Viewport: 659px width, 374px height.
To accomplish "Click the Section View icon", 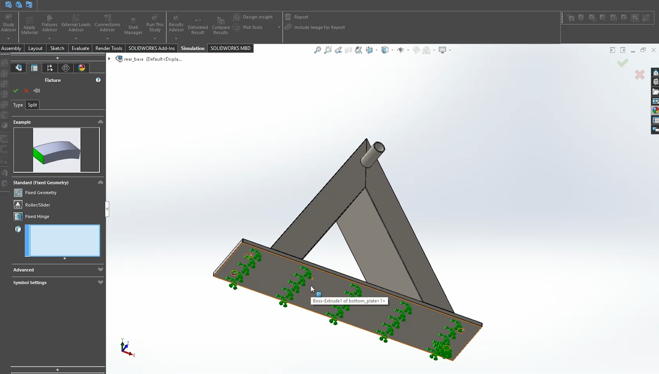I will [x=348, y=50].
